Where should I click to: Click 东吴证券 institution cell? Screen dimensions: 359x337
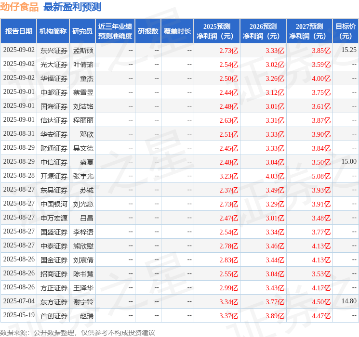54,190
